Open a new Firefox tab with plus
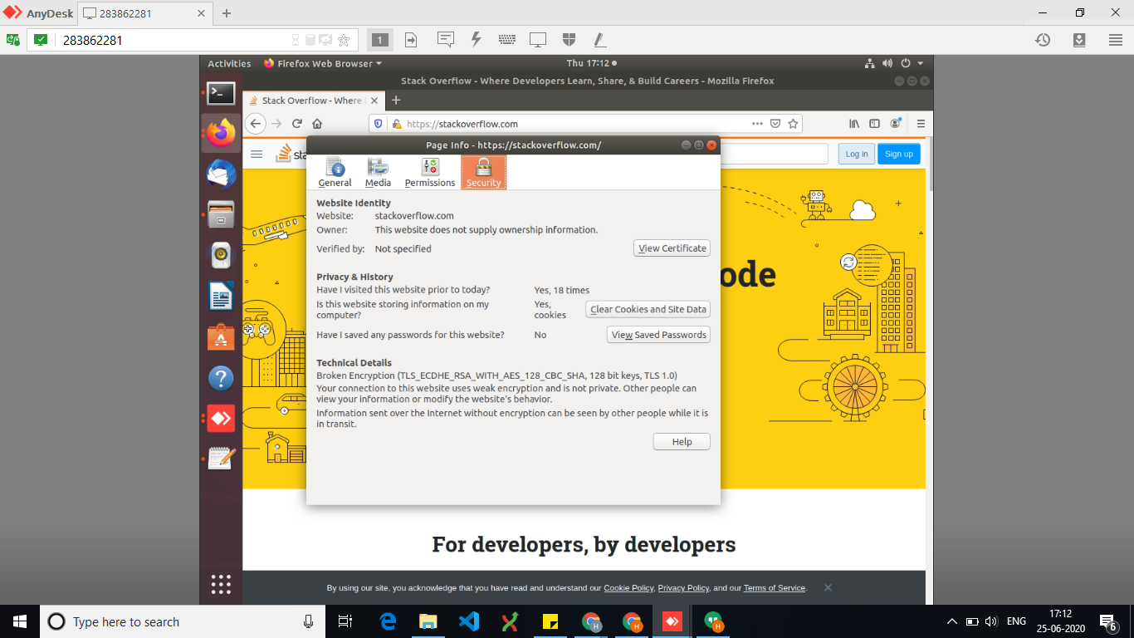This screenshot has height=638, width=1134. click(396, 101)
